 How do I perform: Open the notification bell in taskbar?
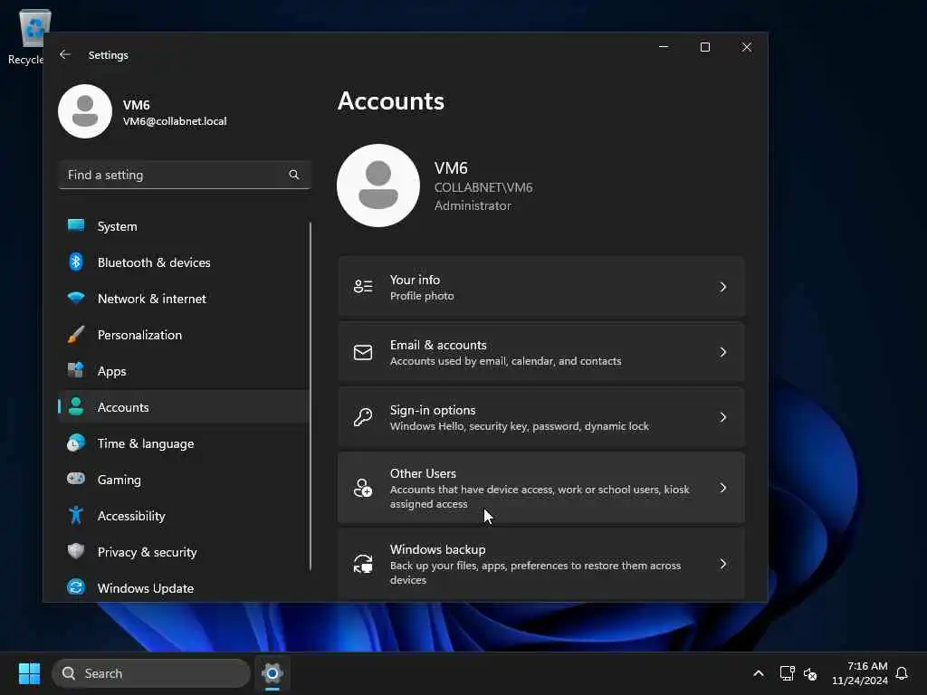[902, 673]
